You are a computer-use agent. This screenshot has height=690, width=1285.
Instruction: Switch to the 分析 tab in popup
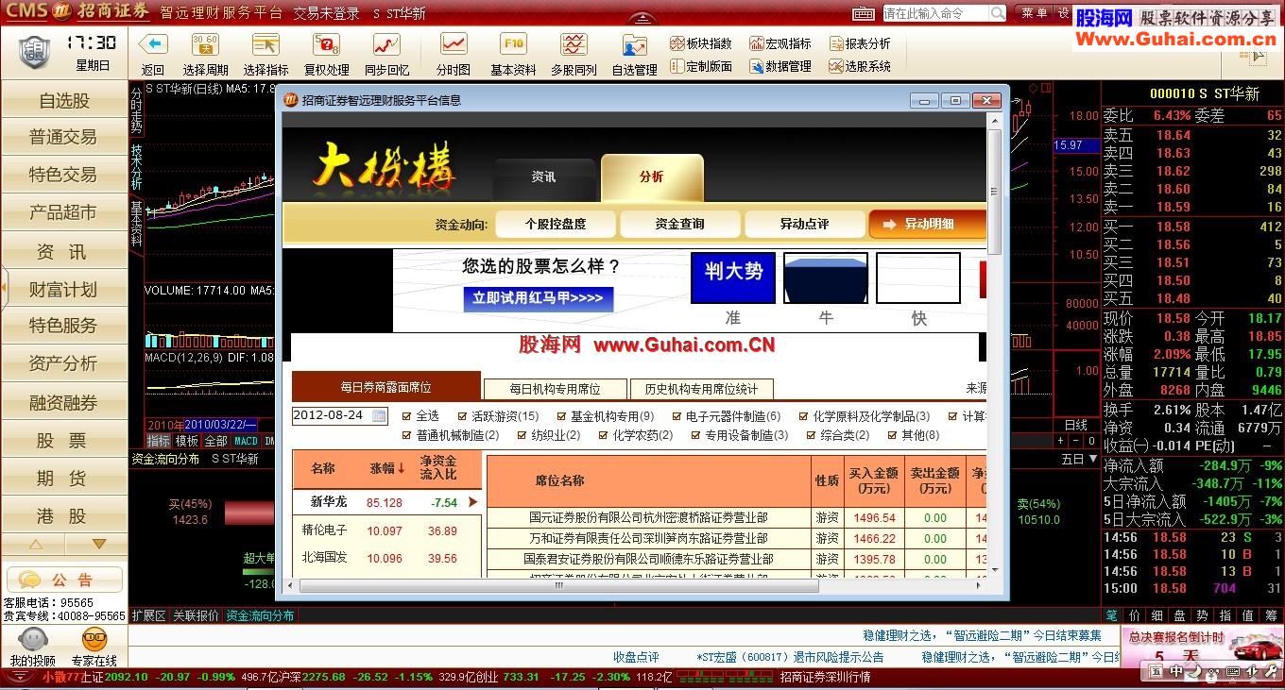[652, 177]
